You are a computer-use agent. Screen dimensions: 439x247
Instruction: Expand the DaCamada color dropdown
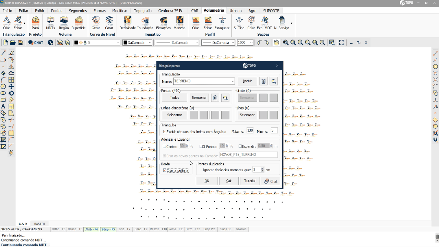click(x=150, y=43)
